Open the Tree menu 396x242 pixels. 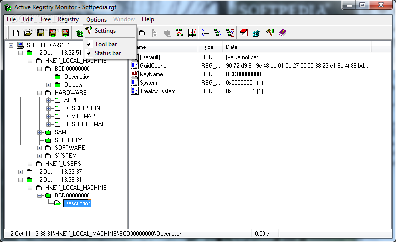(45, 19)
